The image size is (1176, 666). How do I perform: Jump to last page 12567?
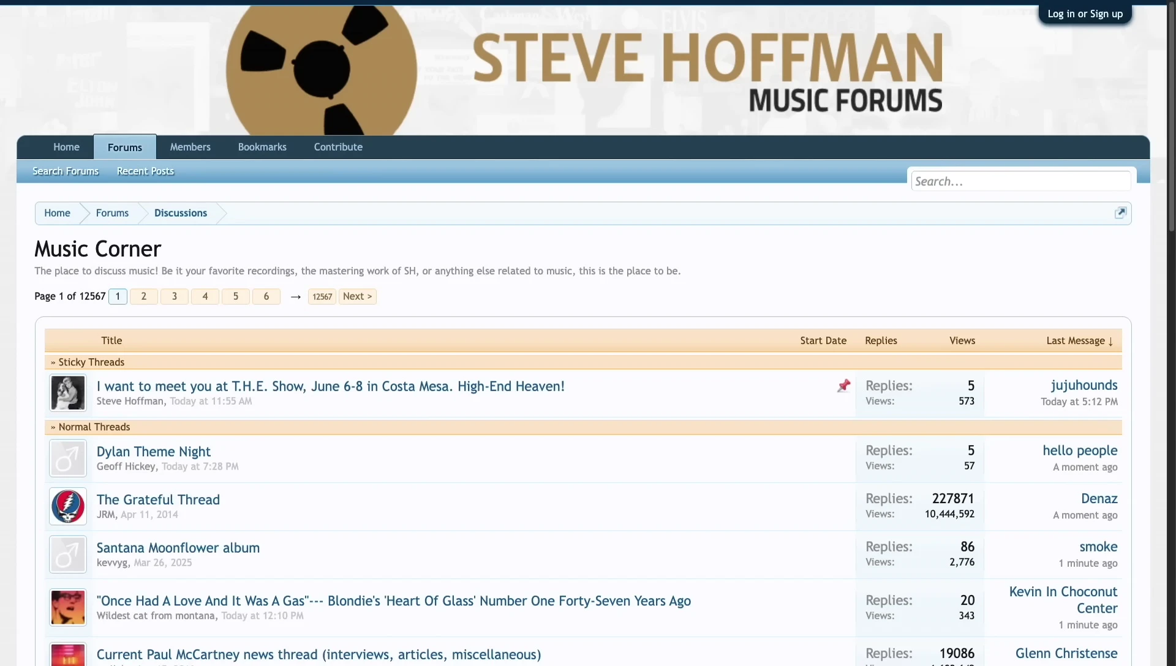(x=322, y=296)
